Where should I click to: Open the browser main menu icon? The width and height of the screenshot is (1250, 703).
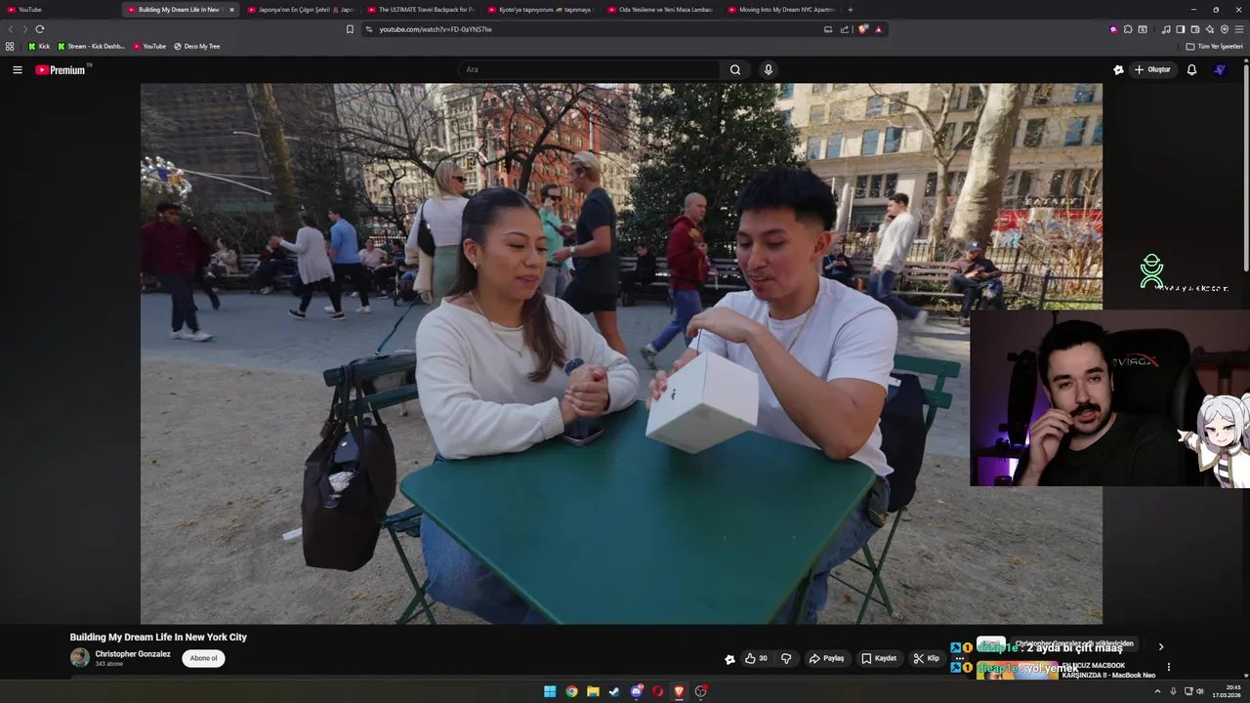1239,29
